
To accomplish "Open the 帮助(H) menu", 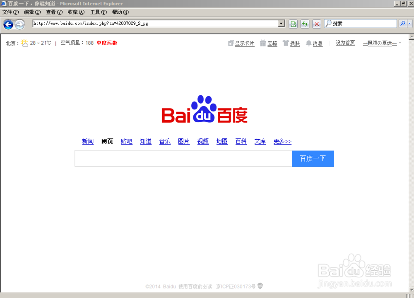I will point(120,12).
